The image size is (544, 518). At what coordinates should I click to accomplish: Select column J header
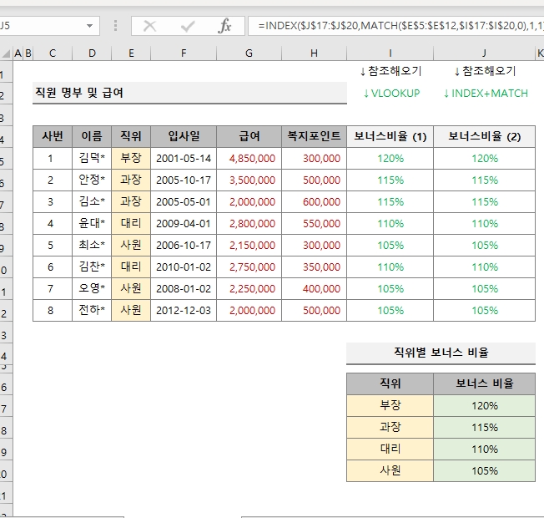click(x=484, y=53)
